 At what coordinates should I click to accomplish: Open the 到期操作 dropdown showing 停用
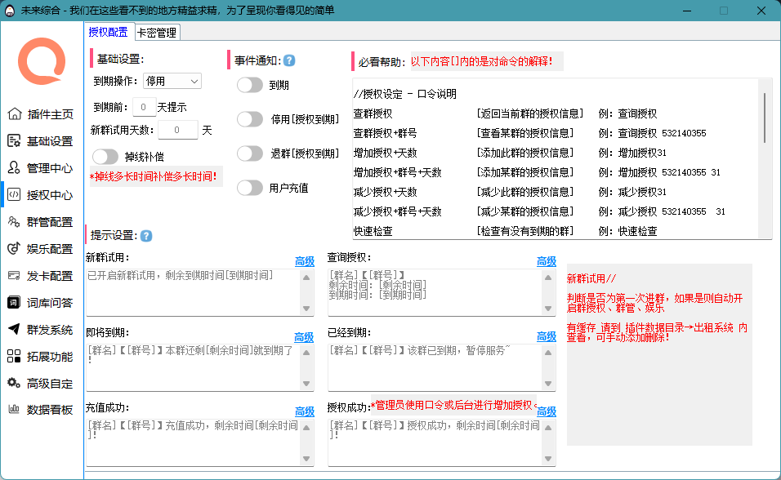pyautogui.click(x=172, y=80)
